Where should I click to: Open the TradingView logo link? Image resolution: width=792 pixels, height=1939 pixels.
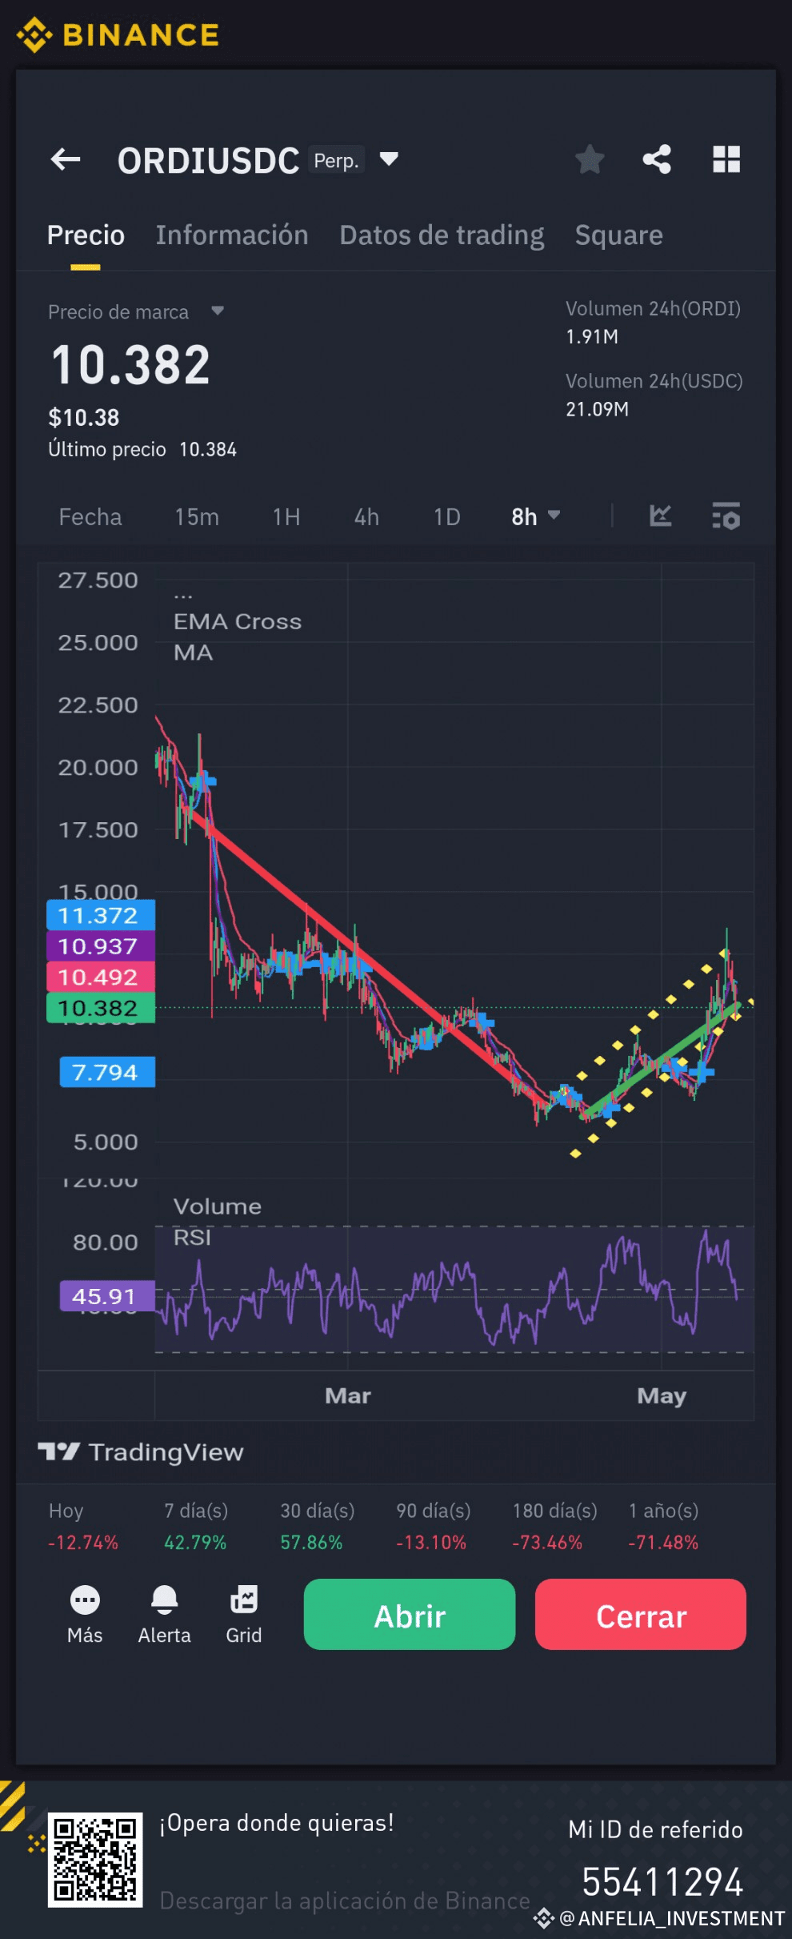[141, 1452]
